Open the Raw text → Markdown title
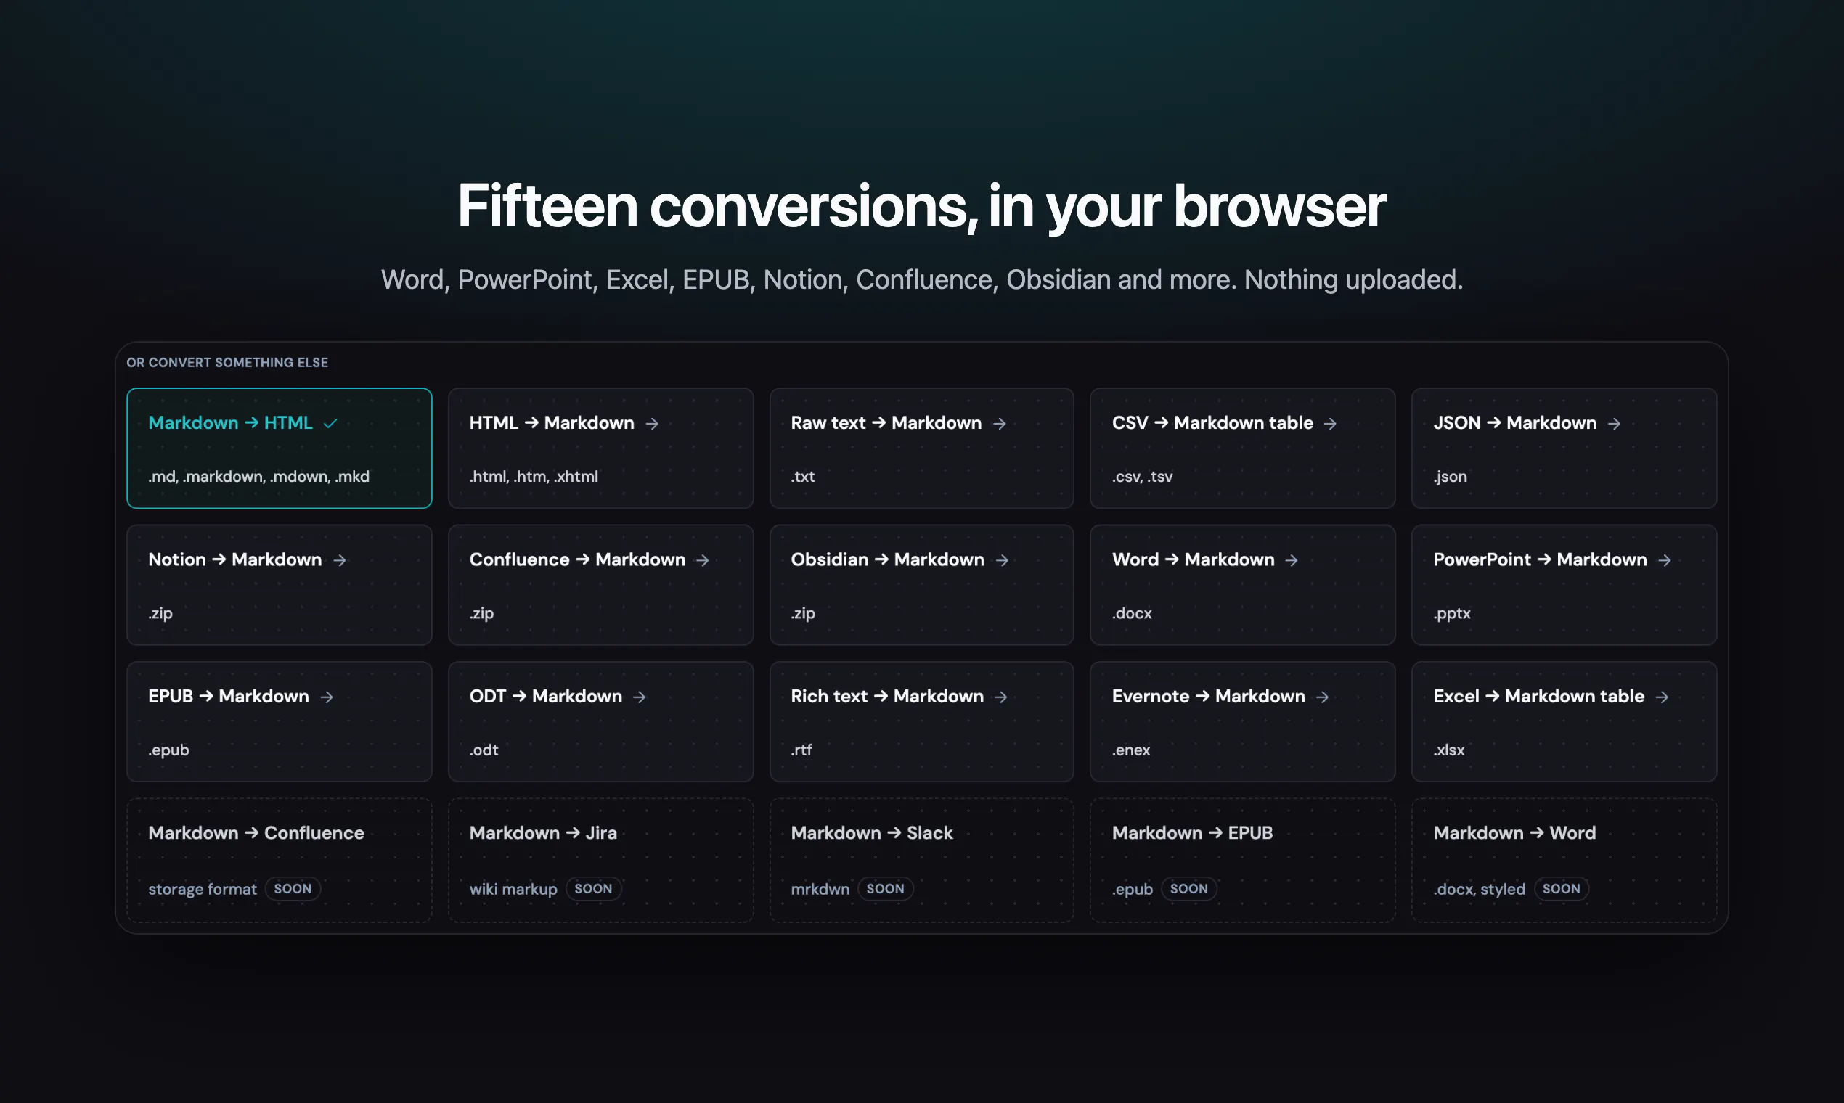 pos(886,422)
